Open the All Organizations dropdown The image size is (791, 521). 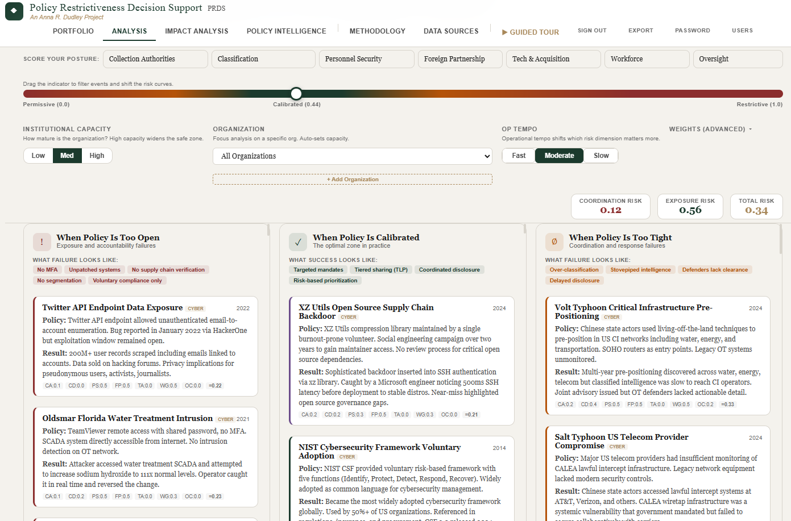(x=353, y=156)
